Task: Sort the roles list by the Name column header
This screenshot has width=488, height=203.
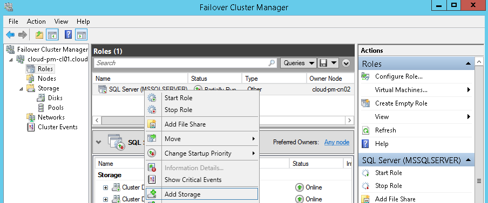Action: pos(140,79)
